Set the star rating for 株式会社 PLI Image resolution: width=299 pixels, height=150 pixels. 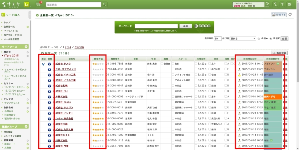click(98, 91)
